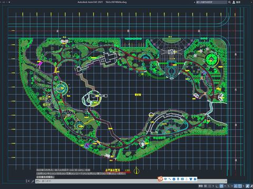Open Sogou voice input microphone
The height and width of the screenshot is (189, 253).
coord(178,179)
